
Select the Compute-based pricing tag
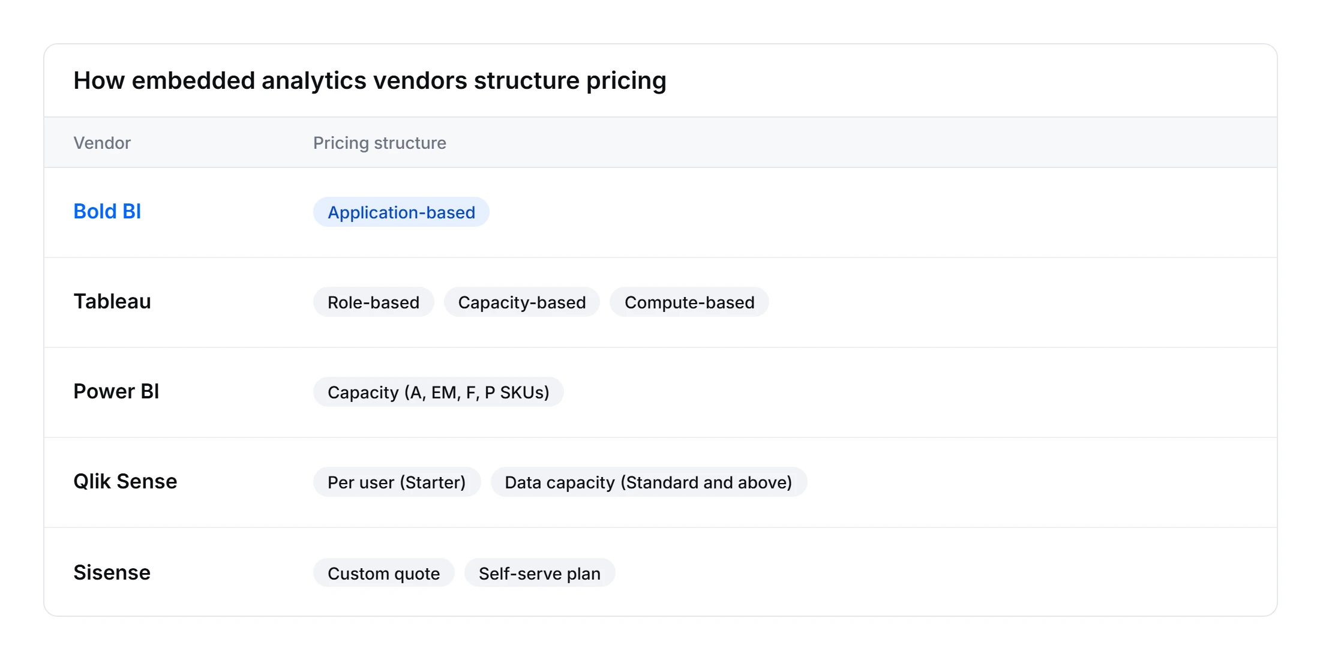(x=689, y=302)
